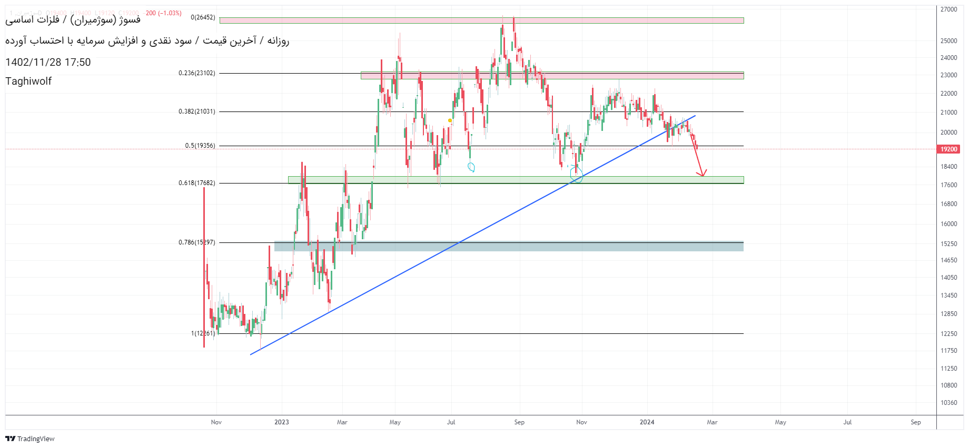Click the 2024 label on time axis

coord(647,422)
